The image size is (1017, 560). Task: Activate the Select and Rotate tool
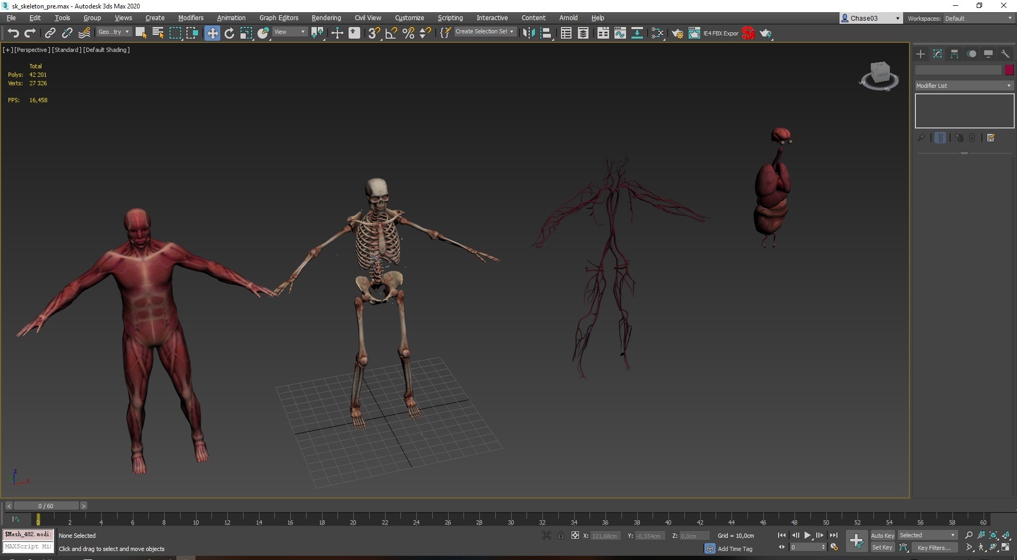click(x=229, y=33)
